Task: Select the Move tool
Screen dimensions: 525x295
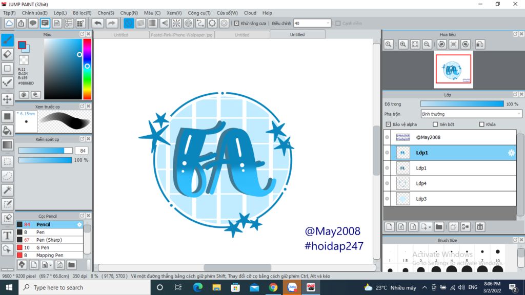Action: 7,99
